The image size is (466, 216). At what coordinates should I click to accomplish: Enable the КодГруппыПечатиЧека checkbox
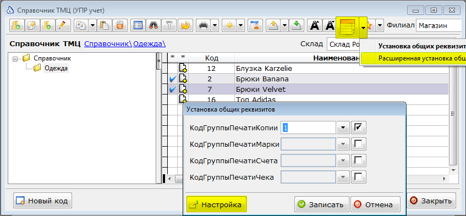coord(358,177)
